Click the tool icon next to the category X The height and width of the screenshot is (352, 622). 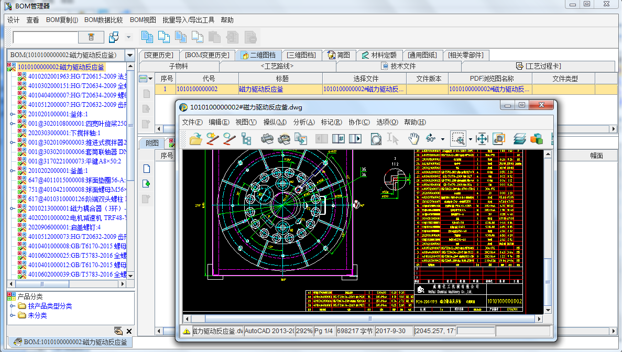tap(118, 331)
